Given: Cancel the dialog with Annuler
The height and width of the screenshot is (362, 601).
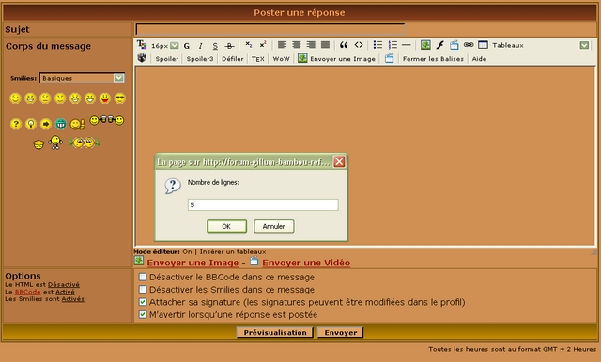Looking at the screenshot, I should pyautogui.click(x=273, y=226).
